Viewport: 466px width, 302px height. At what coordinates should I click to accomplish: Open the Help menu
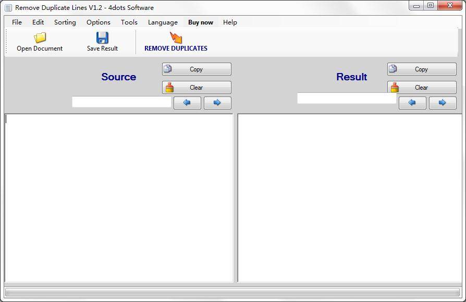click(229, 22)
